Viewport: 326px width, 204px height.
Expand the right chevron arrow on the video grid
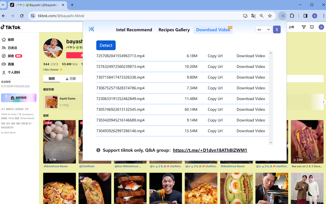323,102
